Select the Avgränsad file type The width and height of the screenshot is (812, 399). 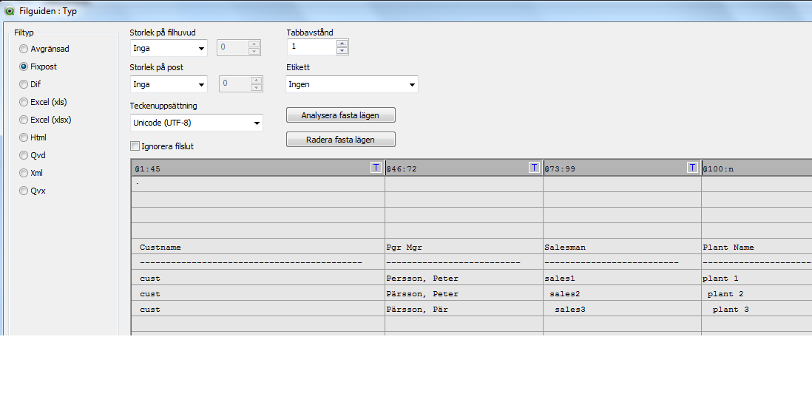click(24, 49)
